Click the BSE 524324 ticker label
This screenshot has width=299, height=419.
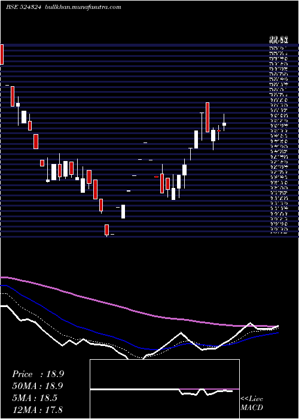point(23,7)
